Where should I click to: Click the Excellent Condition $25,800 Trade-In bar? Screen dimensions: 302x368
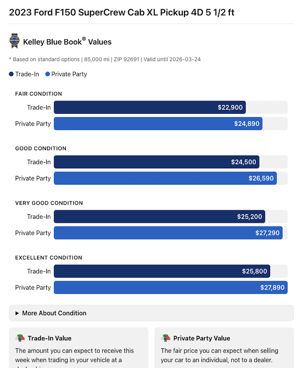pos(162,271)
